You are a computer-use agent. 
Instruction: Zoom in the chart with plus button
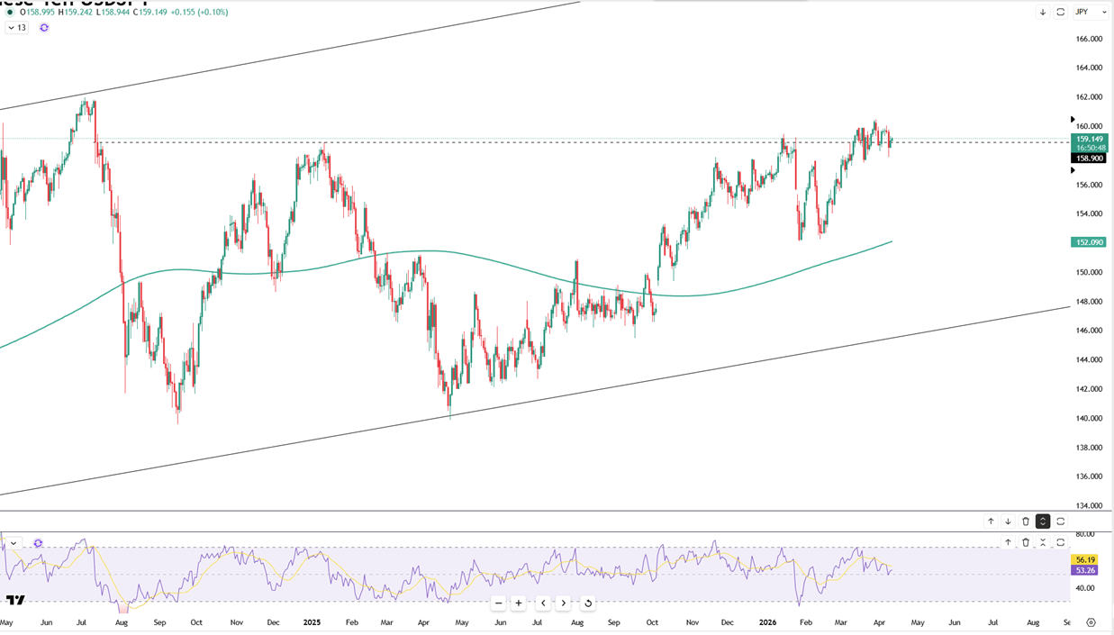(x=519, y=603)
